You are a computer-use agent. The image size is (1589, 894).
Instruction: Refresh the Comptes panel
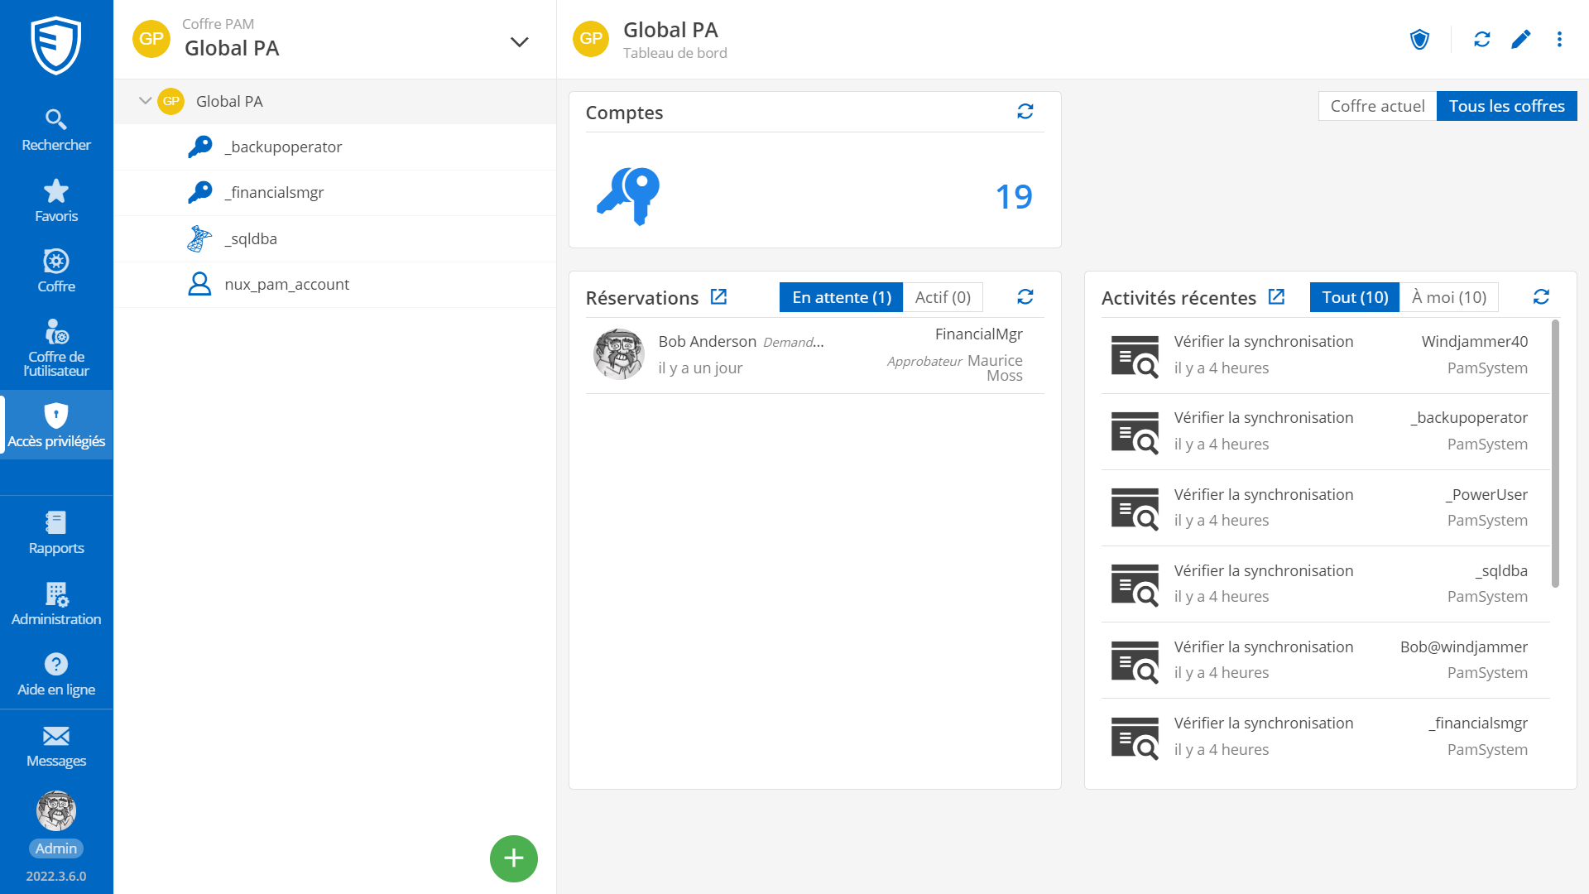pos(1025,112)
